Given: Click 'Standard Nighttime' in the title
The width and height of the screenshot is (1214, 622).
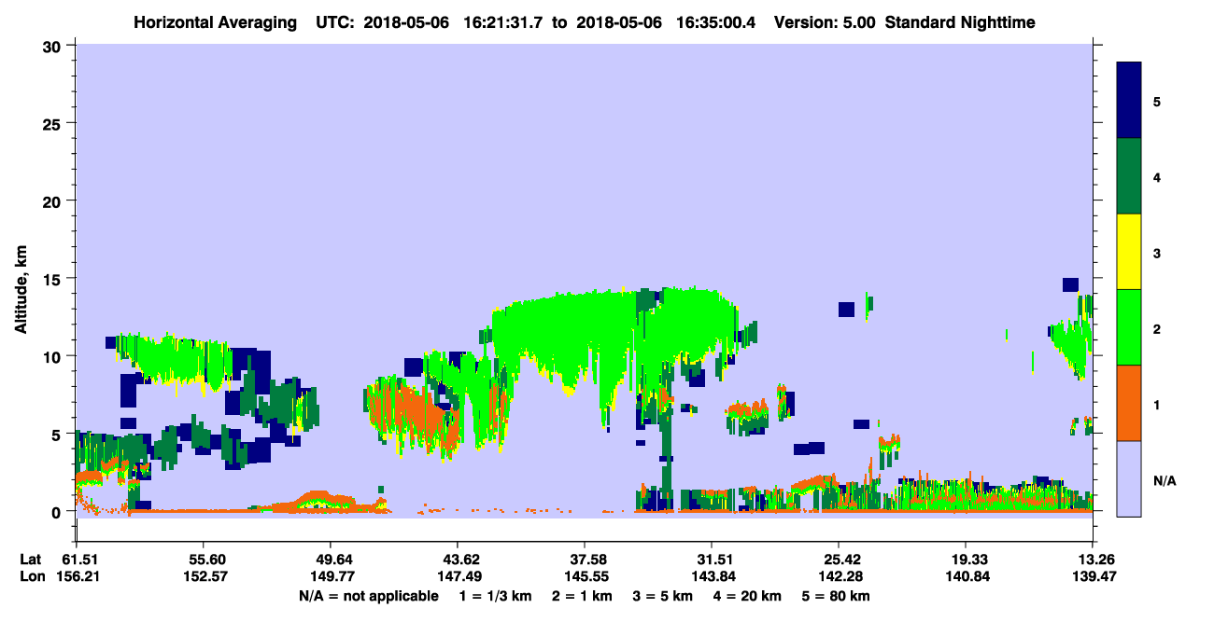Looking at the screenshot, I should (x=960, y=22).
